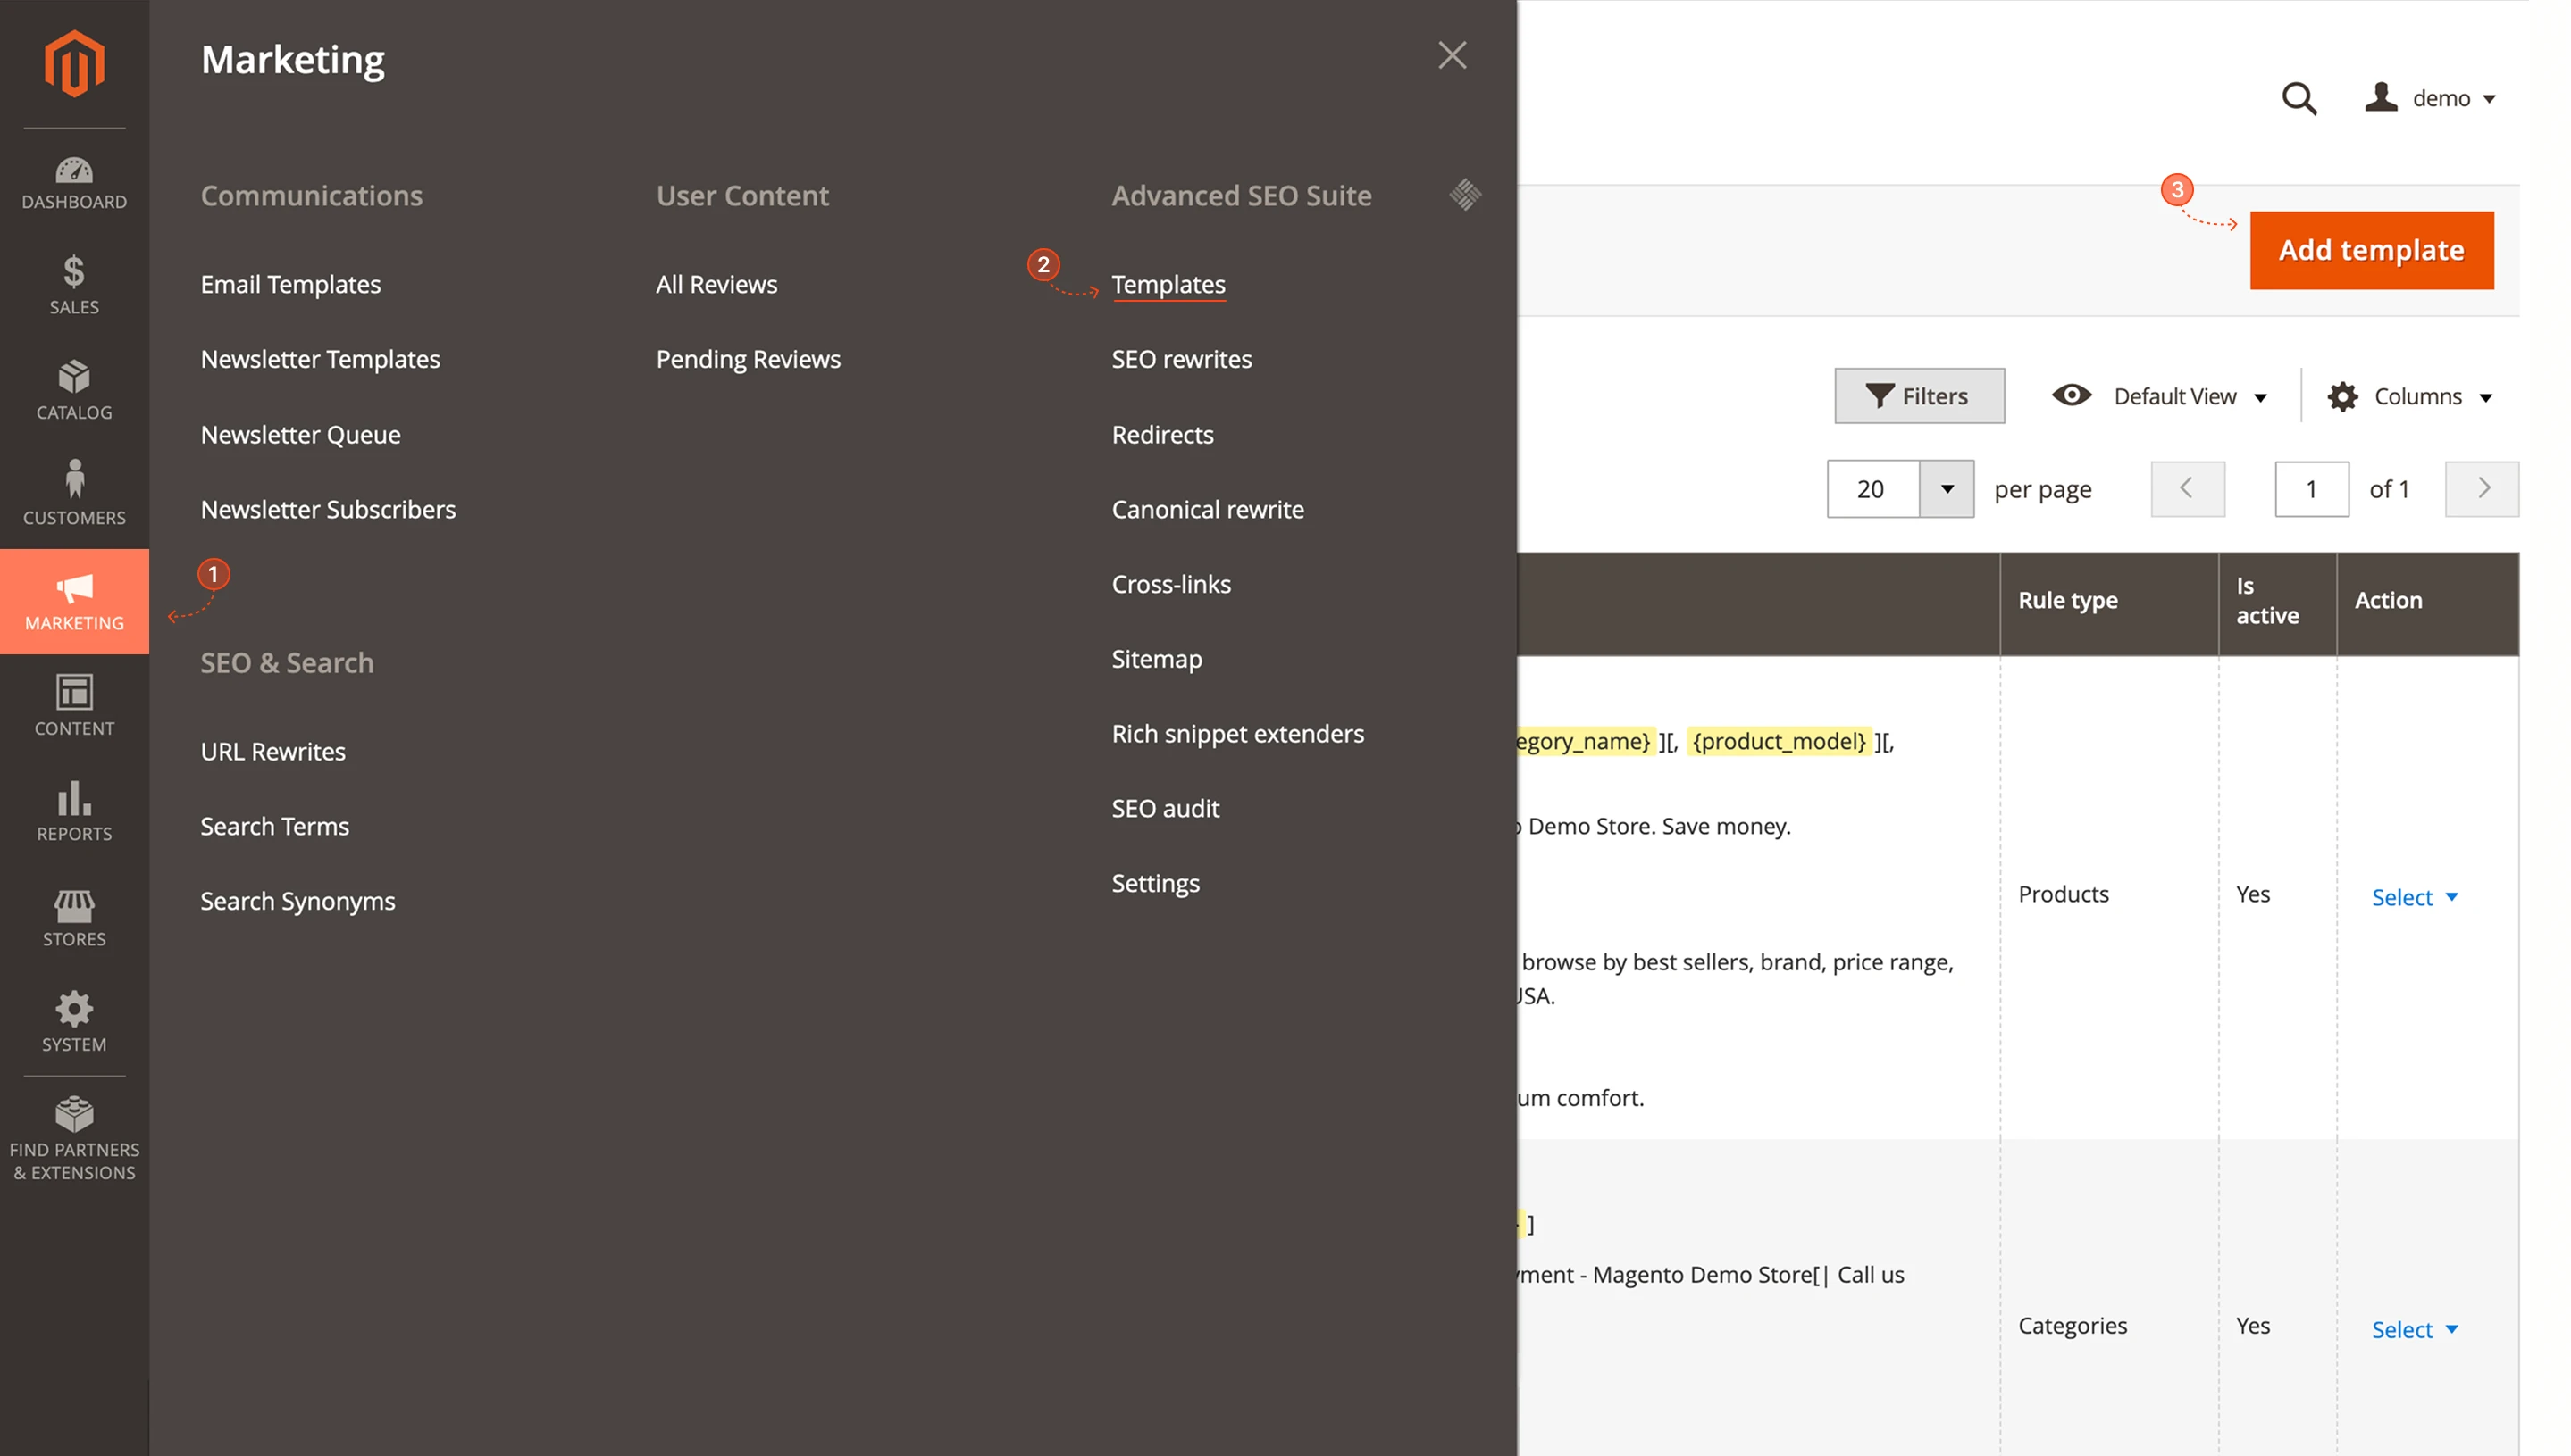Screen dimensions: 2571x1456
Task: Open the Stores section
Action: [x=74, y=918]
